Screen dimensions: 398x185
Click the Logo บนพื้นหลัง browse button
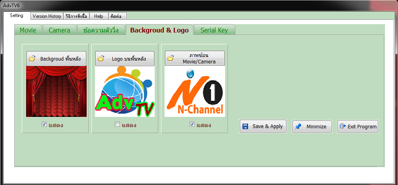[125, 59]
